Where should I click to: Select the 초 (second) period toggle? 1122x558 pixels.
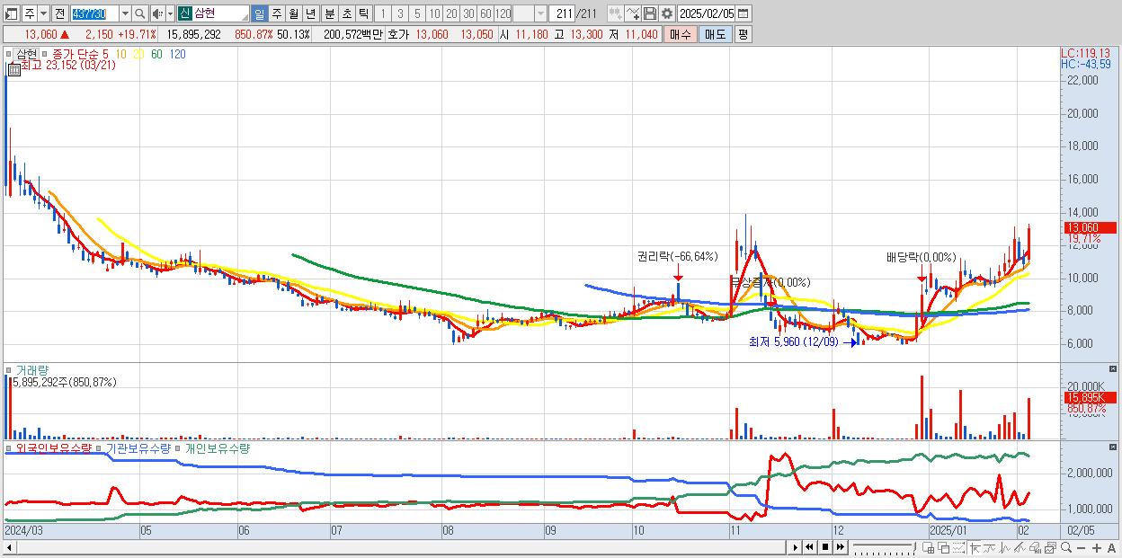[x=347, y=13]
